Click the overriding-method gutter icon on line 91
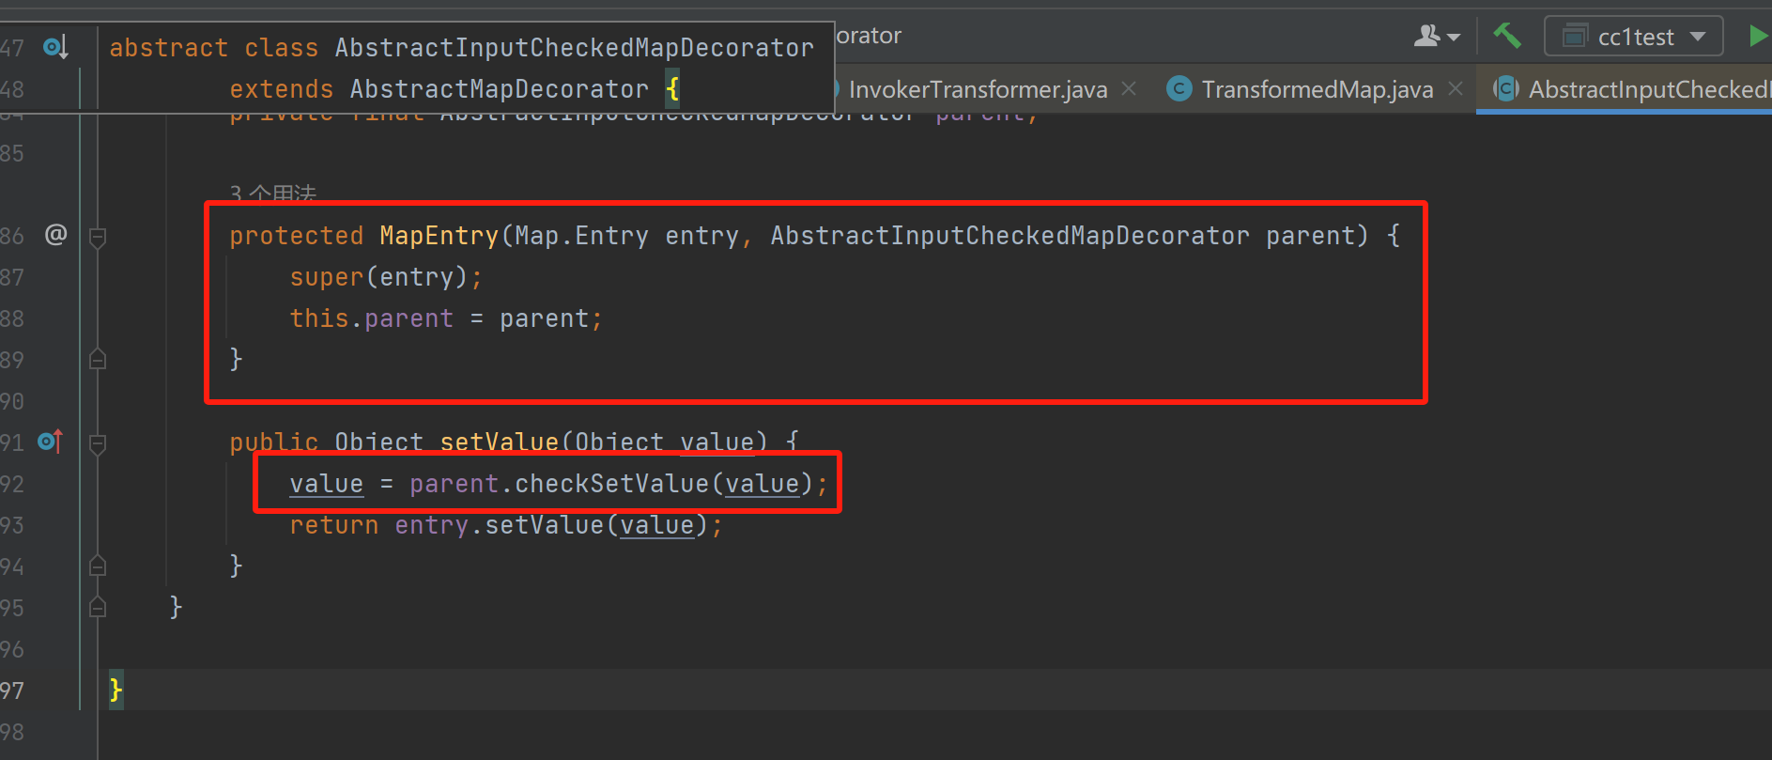 coord(51,441)
